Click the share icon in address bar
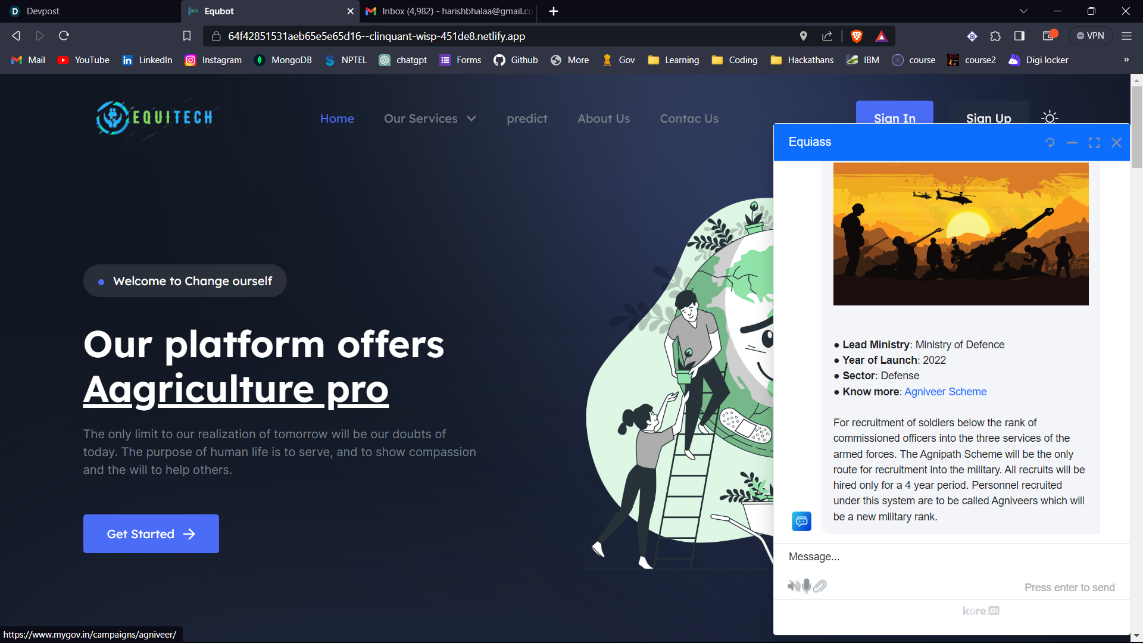 [x=827, y=36]
